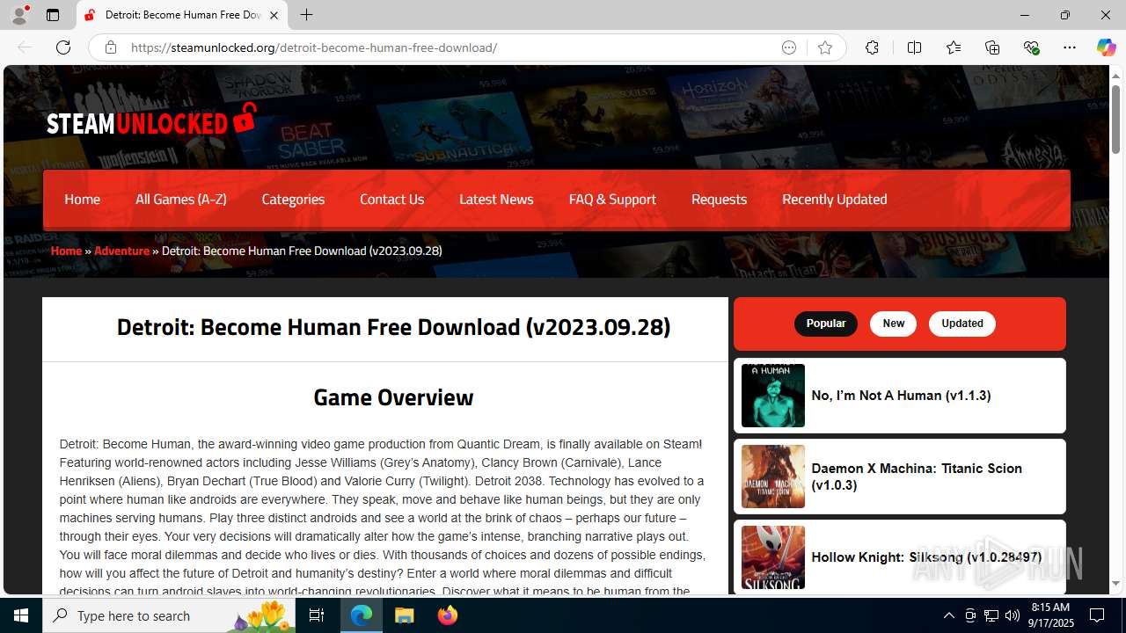Image resolution: width=1126 pixels, height=633 pixels.
Task: Select the Popular tab
Action: pos(826,324)
